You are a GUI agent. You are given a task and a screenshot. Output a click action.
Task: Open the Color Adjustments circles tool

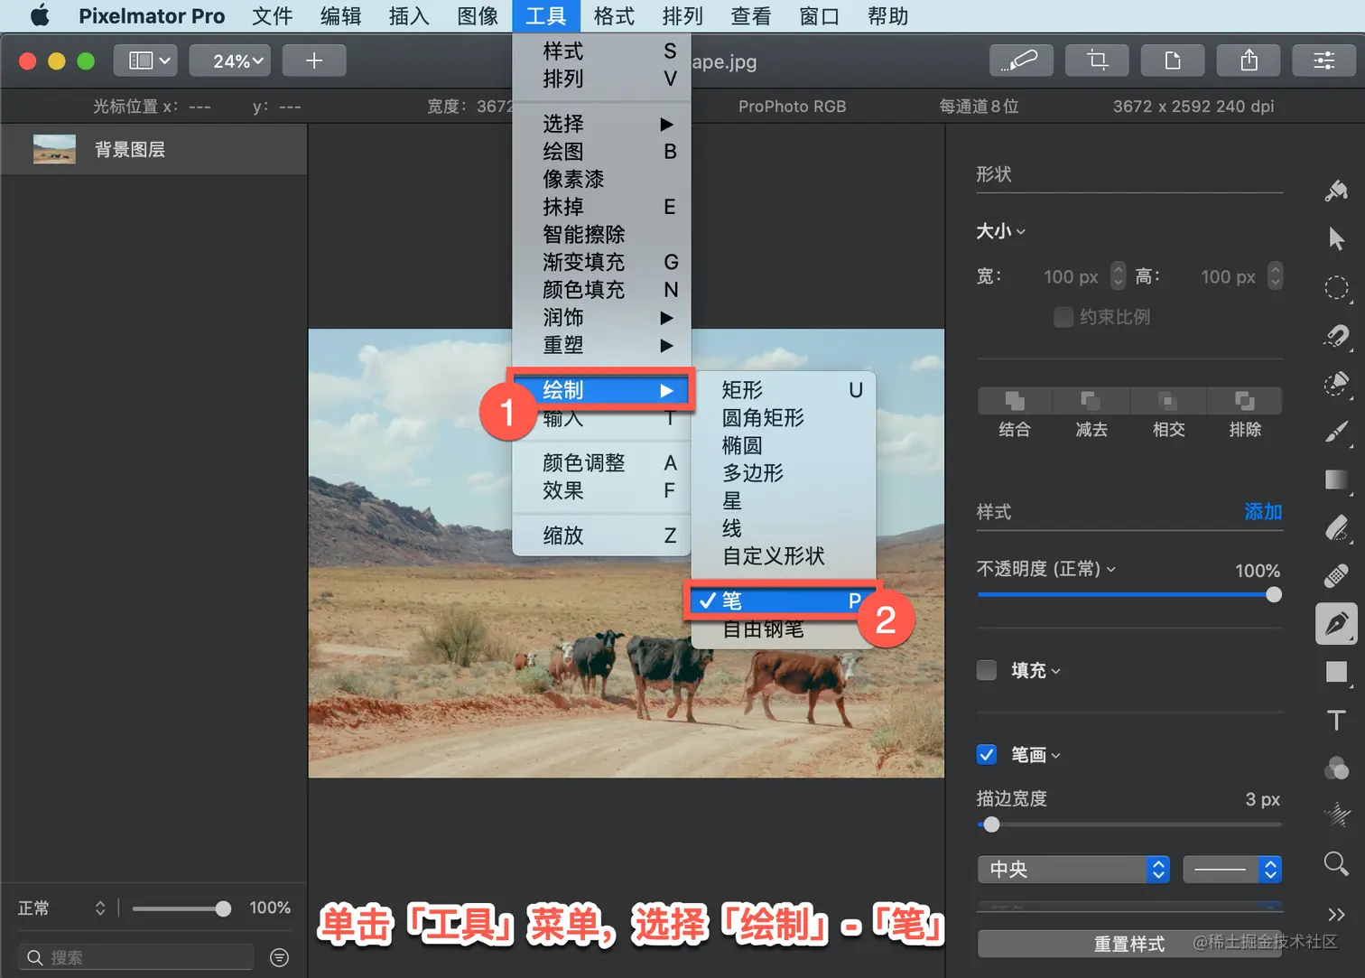(1336, 768)
